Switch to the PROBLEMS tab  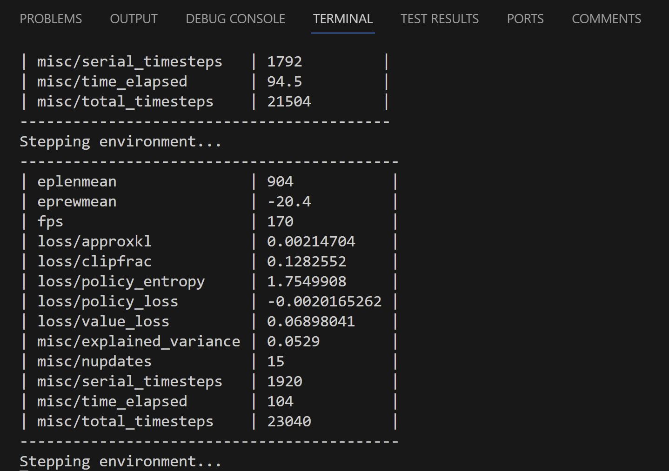click(51, 19)
